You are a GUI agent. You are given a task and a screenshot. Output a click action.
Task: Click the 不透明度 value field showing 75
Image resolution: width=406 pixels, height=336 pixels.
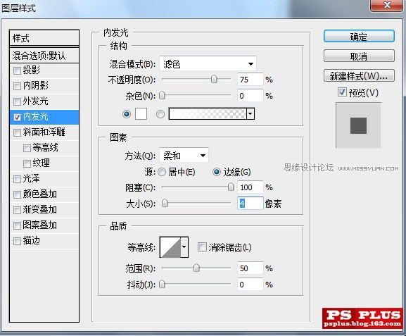coord(250,80)
